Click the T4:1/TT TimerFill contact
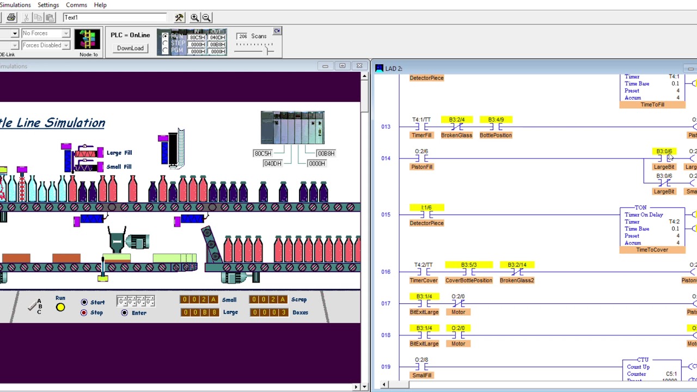Image resolution: width=697 pixels, height=392 pixels. (421, 127)
